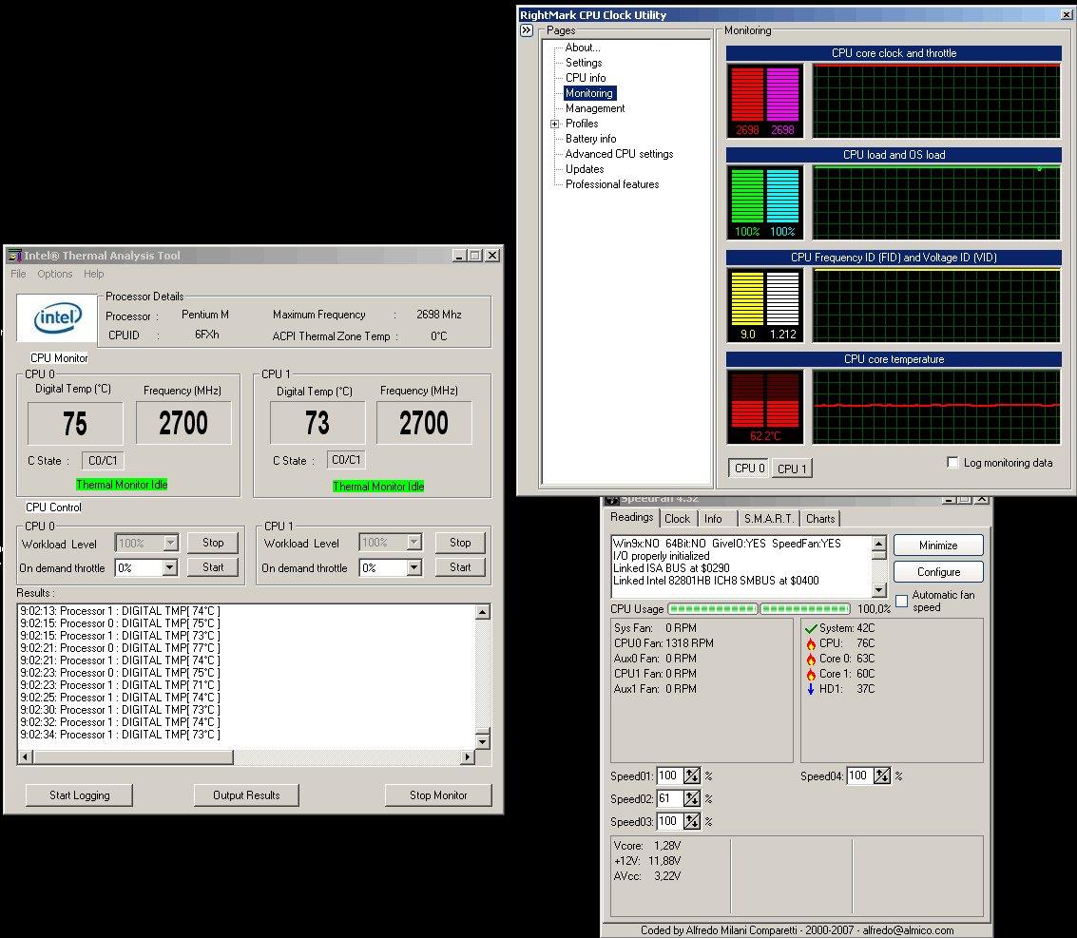
Task: Open Settings in RightMark Pages tree
Action: 583,63
